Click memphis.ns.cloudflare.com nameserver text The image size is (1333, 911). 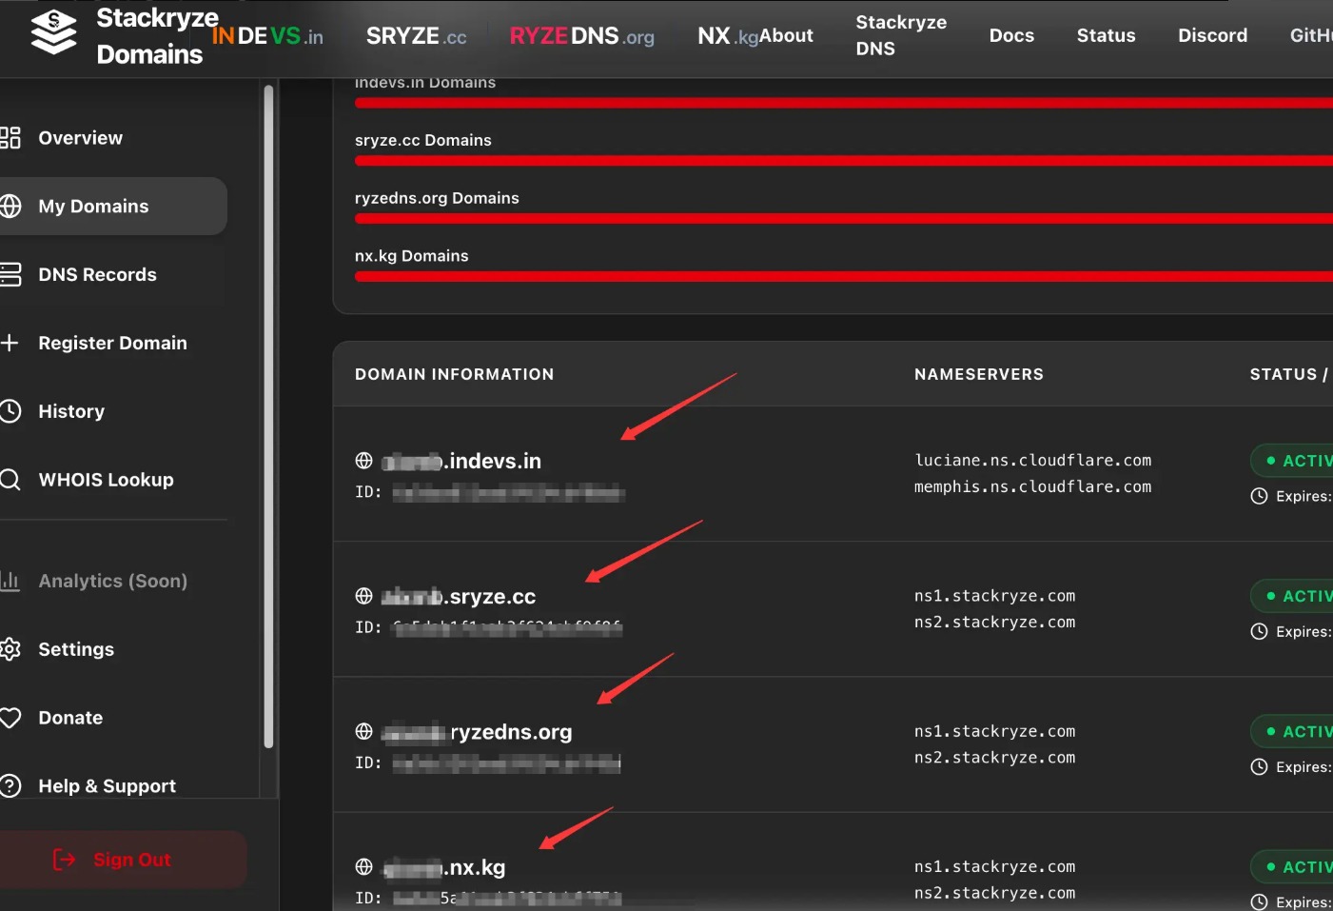(1032, 487)
